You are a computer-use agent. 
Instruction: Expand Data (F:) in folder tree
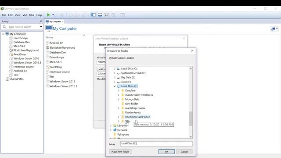point(115,82)
